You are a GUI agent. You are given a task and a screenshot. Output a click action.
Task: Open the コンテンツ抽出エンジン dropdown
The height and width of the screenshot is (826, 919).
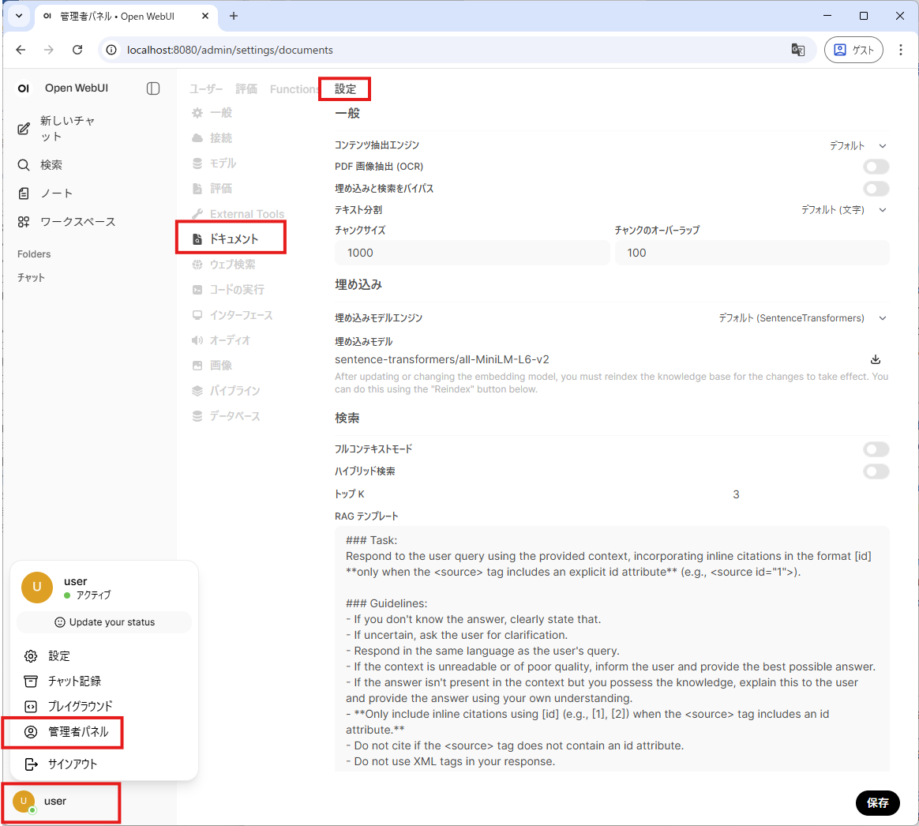[x=857, y=146]
